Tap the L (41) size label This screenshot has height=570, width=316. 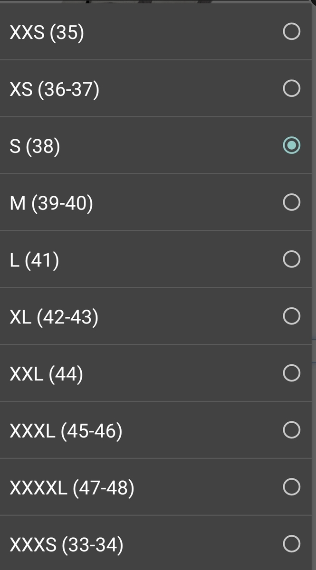pos(34,260)
